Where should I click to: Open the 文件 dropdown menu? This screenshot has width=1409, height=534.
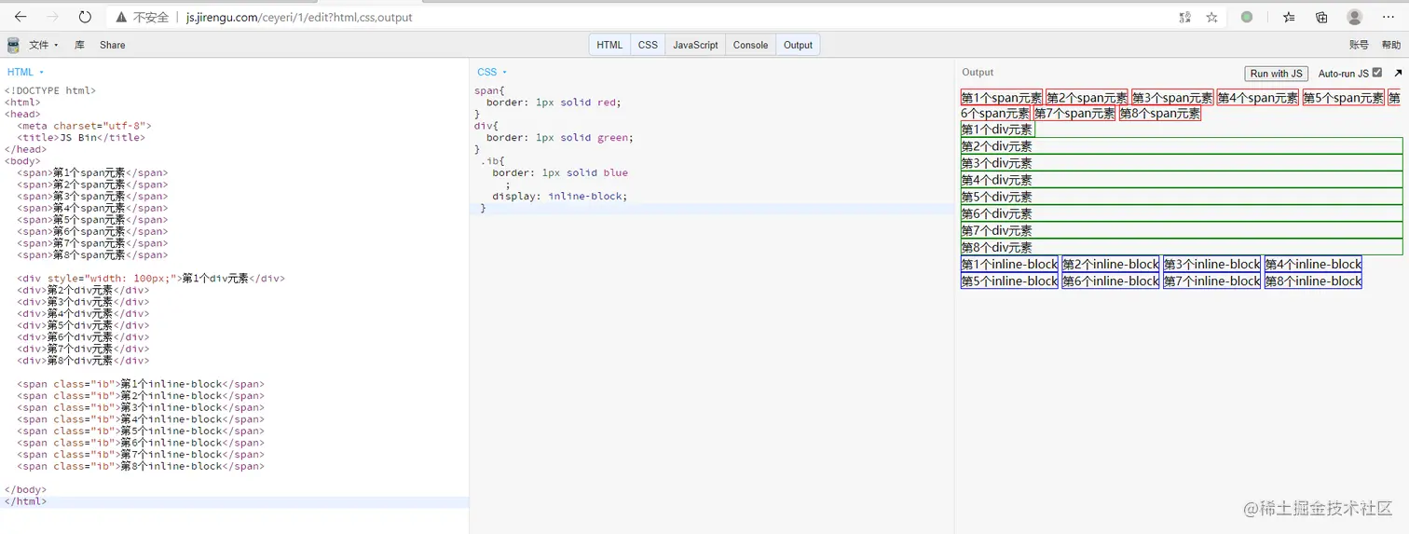pyautogui.click(x=44, y=45)
